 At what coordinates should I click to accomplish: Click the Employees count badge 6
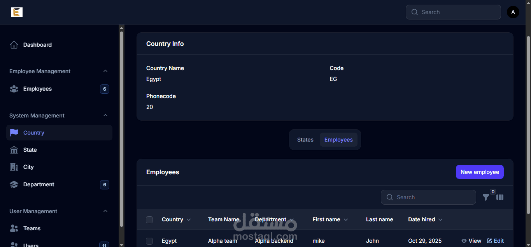[x=104, y=89]
